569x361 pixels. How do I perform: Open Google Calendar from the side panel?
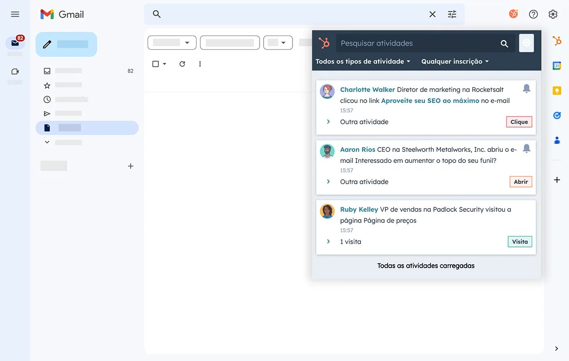click(x=557, y=65)
